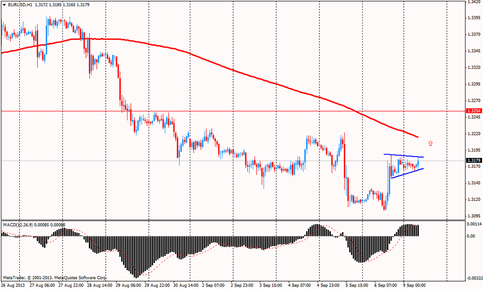
Task: Select the current price tag 1.3179
Action: point(474,160)
